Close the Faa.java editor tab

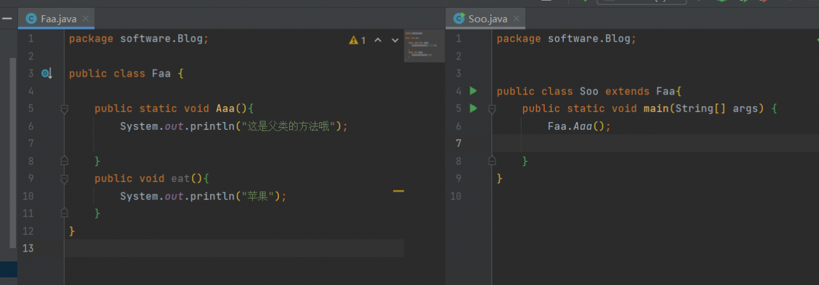pos(86,19)
